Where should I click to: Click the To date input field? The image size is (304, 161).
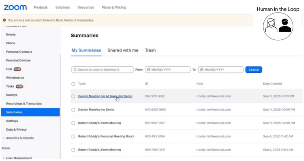221,70
